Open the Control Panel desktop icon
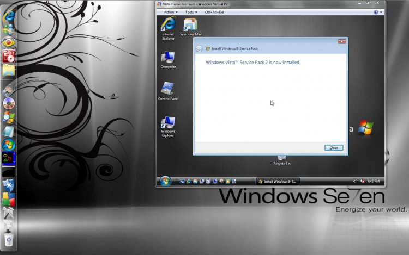 pyautogui.click(x=169, y=91)
